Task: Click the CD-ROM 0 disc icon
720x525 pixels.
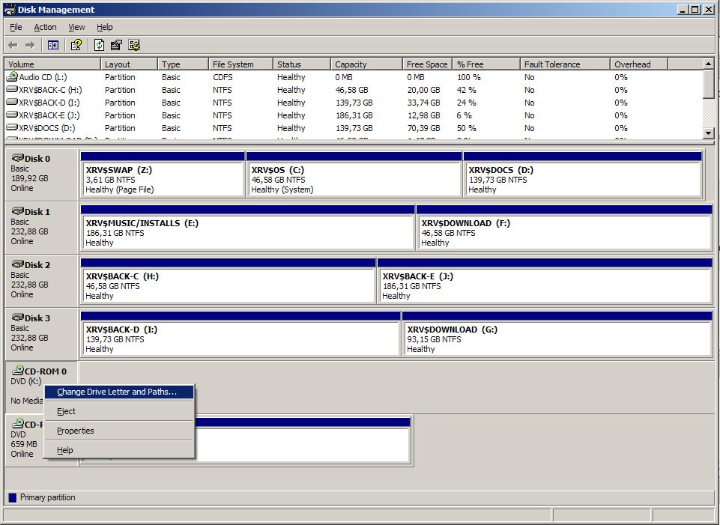Action: tap(17, 371)
